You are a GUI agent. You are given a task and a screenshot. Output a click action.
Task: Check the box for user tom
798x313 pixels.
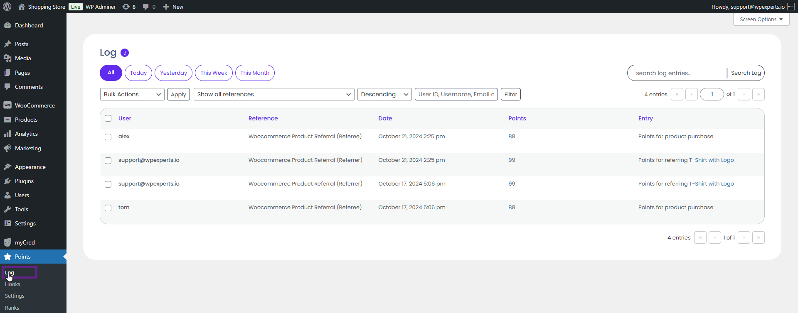click(x=108, y=208)
